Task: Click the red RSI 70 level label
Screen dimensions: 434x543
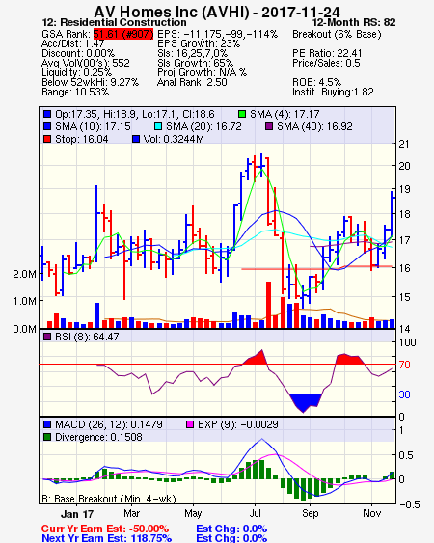Action: (404, 365)
